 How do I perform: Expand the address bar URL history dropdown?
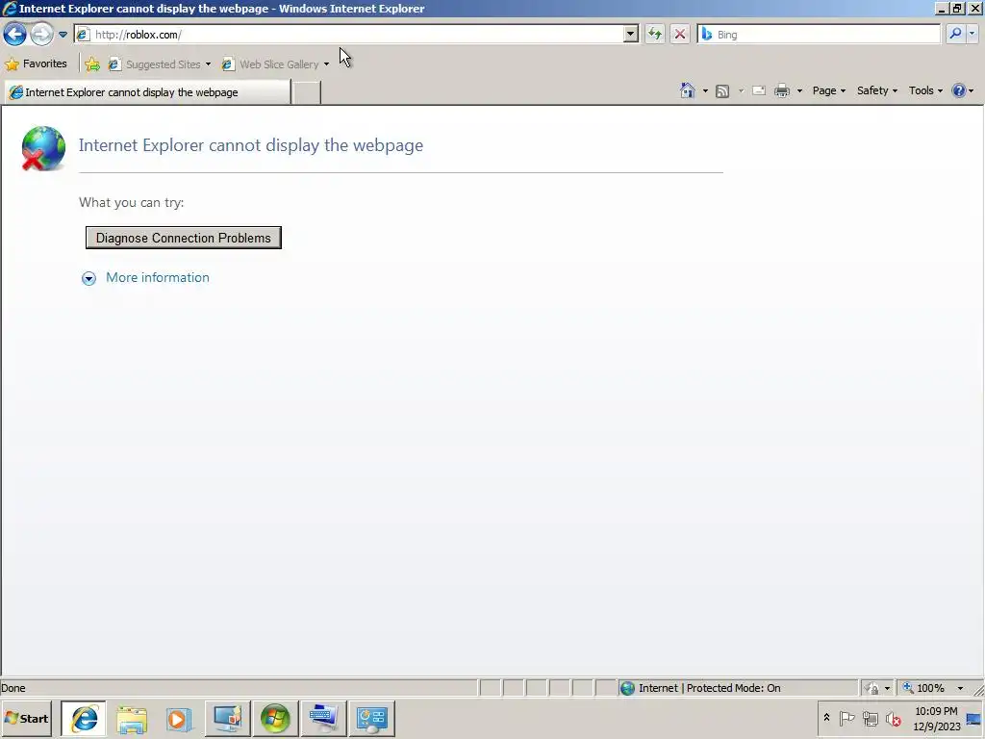point(631,35)
